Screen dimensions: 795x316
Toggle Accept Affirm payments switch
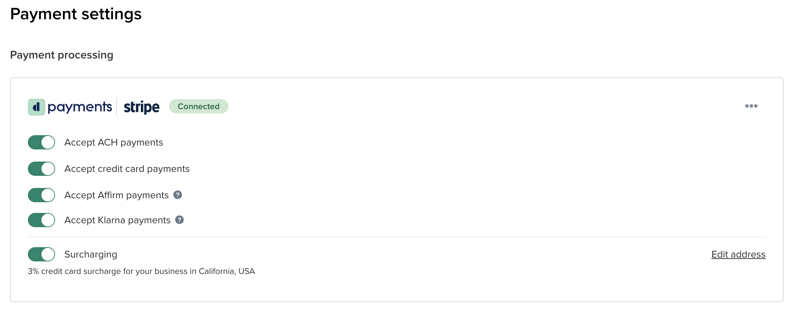click(x=41, y=195)
